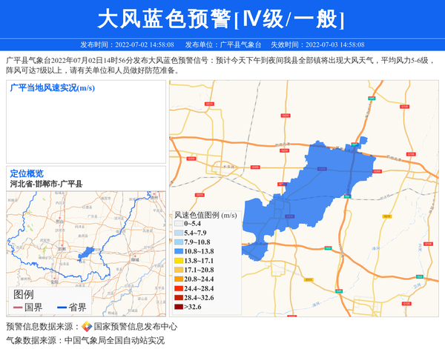The image size is (445, 349).
Task: Click the 省界 blue line legend marker
Action: [x=62, y=308]
